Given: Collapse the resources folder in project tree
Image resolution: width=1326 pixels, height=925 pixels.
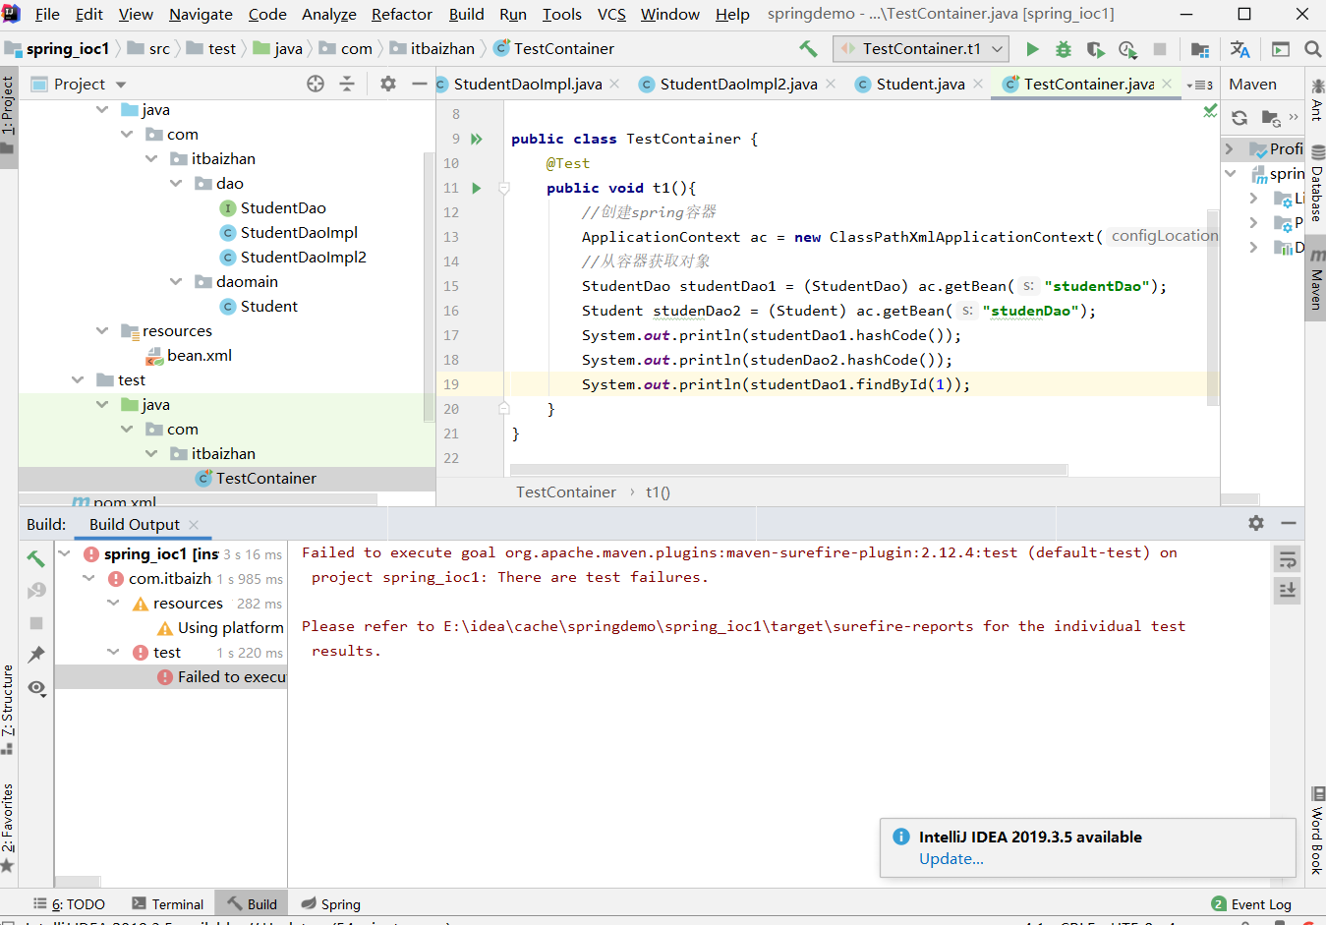Looking at the screenshot, I should [102, 330].
